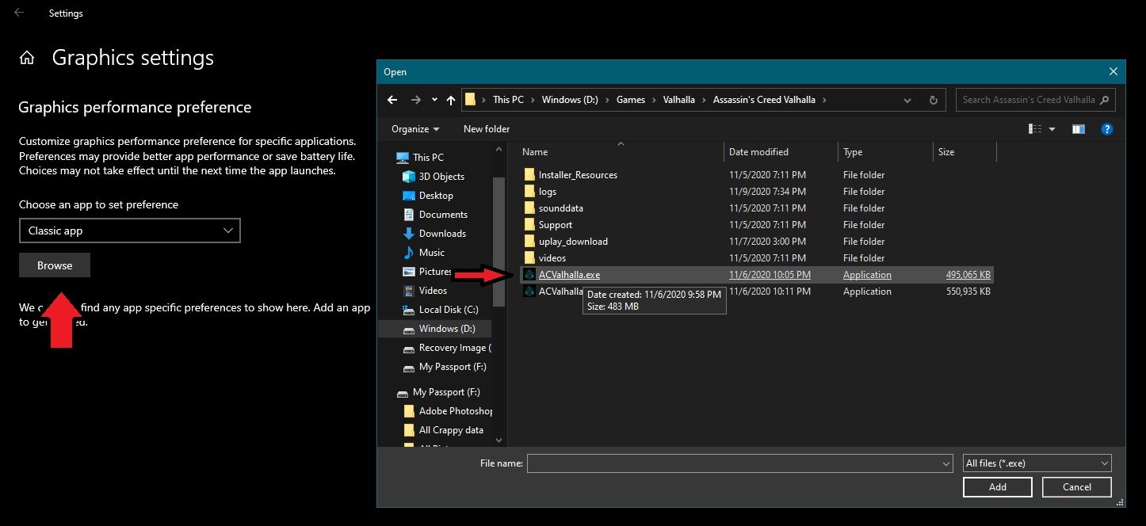Click the Add button

pyautogui.click(x=998, y=487)
